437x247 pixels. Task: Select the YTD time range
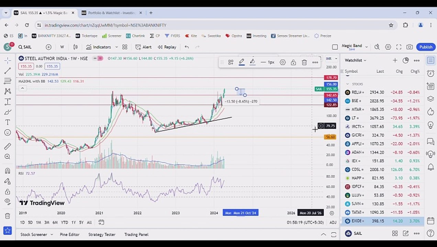(x=64, y=223)
